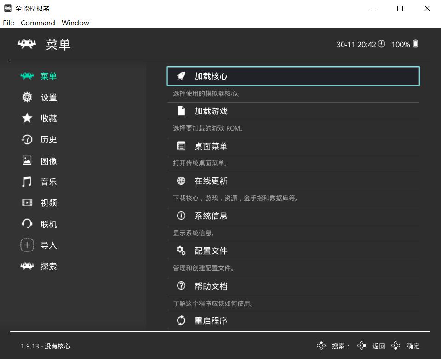Open the 探索 explore icon
This screenshot has height=359, width=441.
[x=27, y=266]
